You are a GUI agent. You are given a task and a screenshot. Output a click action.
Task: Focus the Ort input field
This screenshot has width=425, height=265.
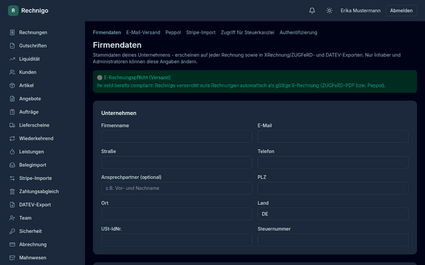[177, 214]
